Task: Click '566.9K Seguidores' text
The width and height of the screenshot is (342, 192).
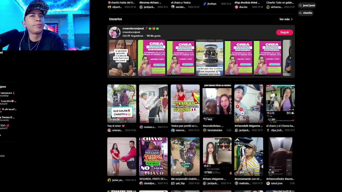Action: pyautogui.click(x=133, y=36)
